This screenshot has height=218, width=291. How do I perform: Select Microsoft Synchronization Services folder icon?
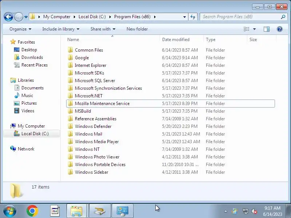point(70,88)
